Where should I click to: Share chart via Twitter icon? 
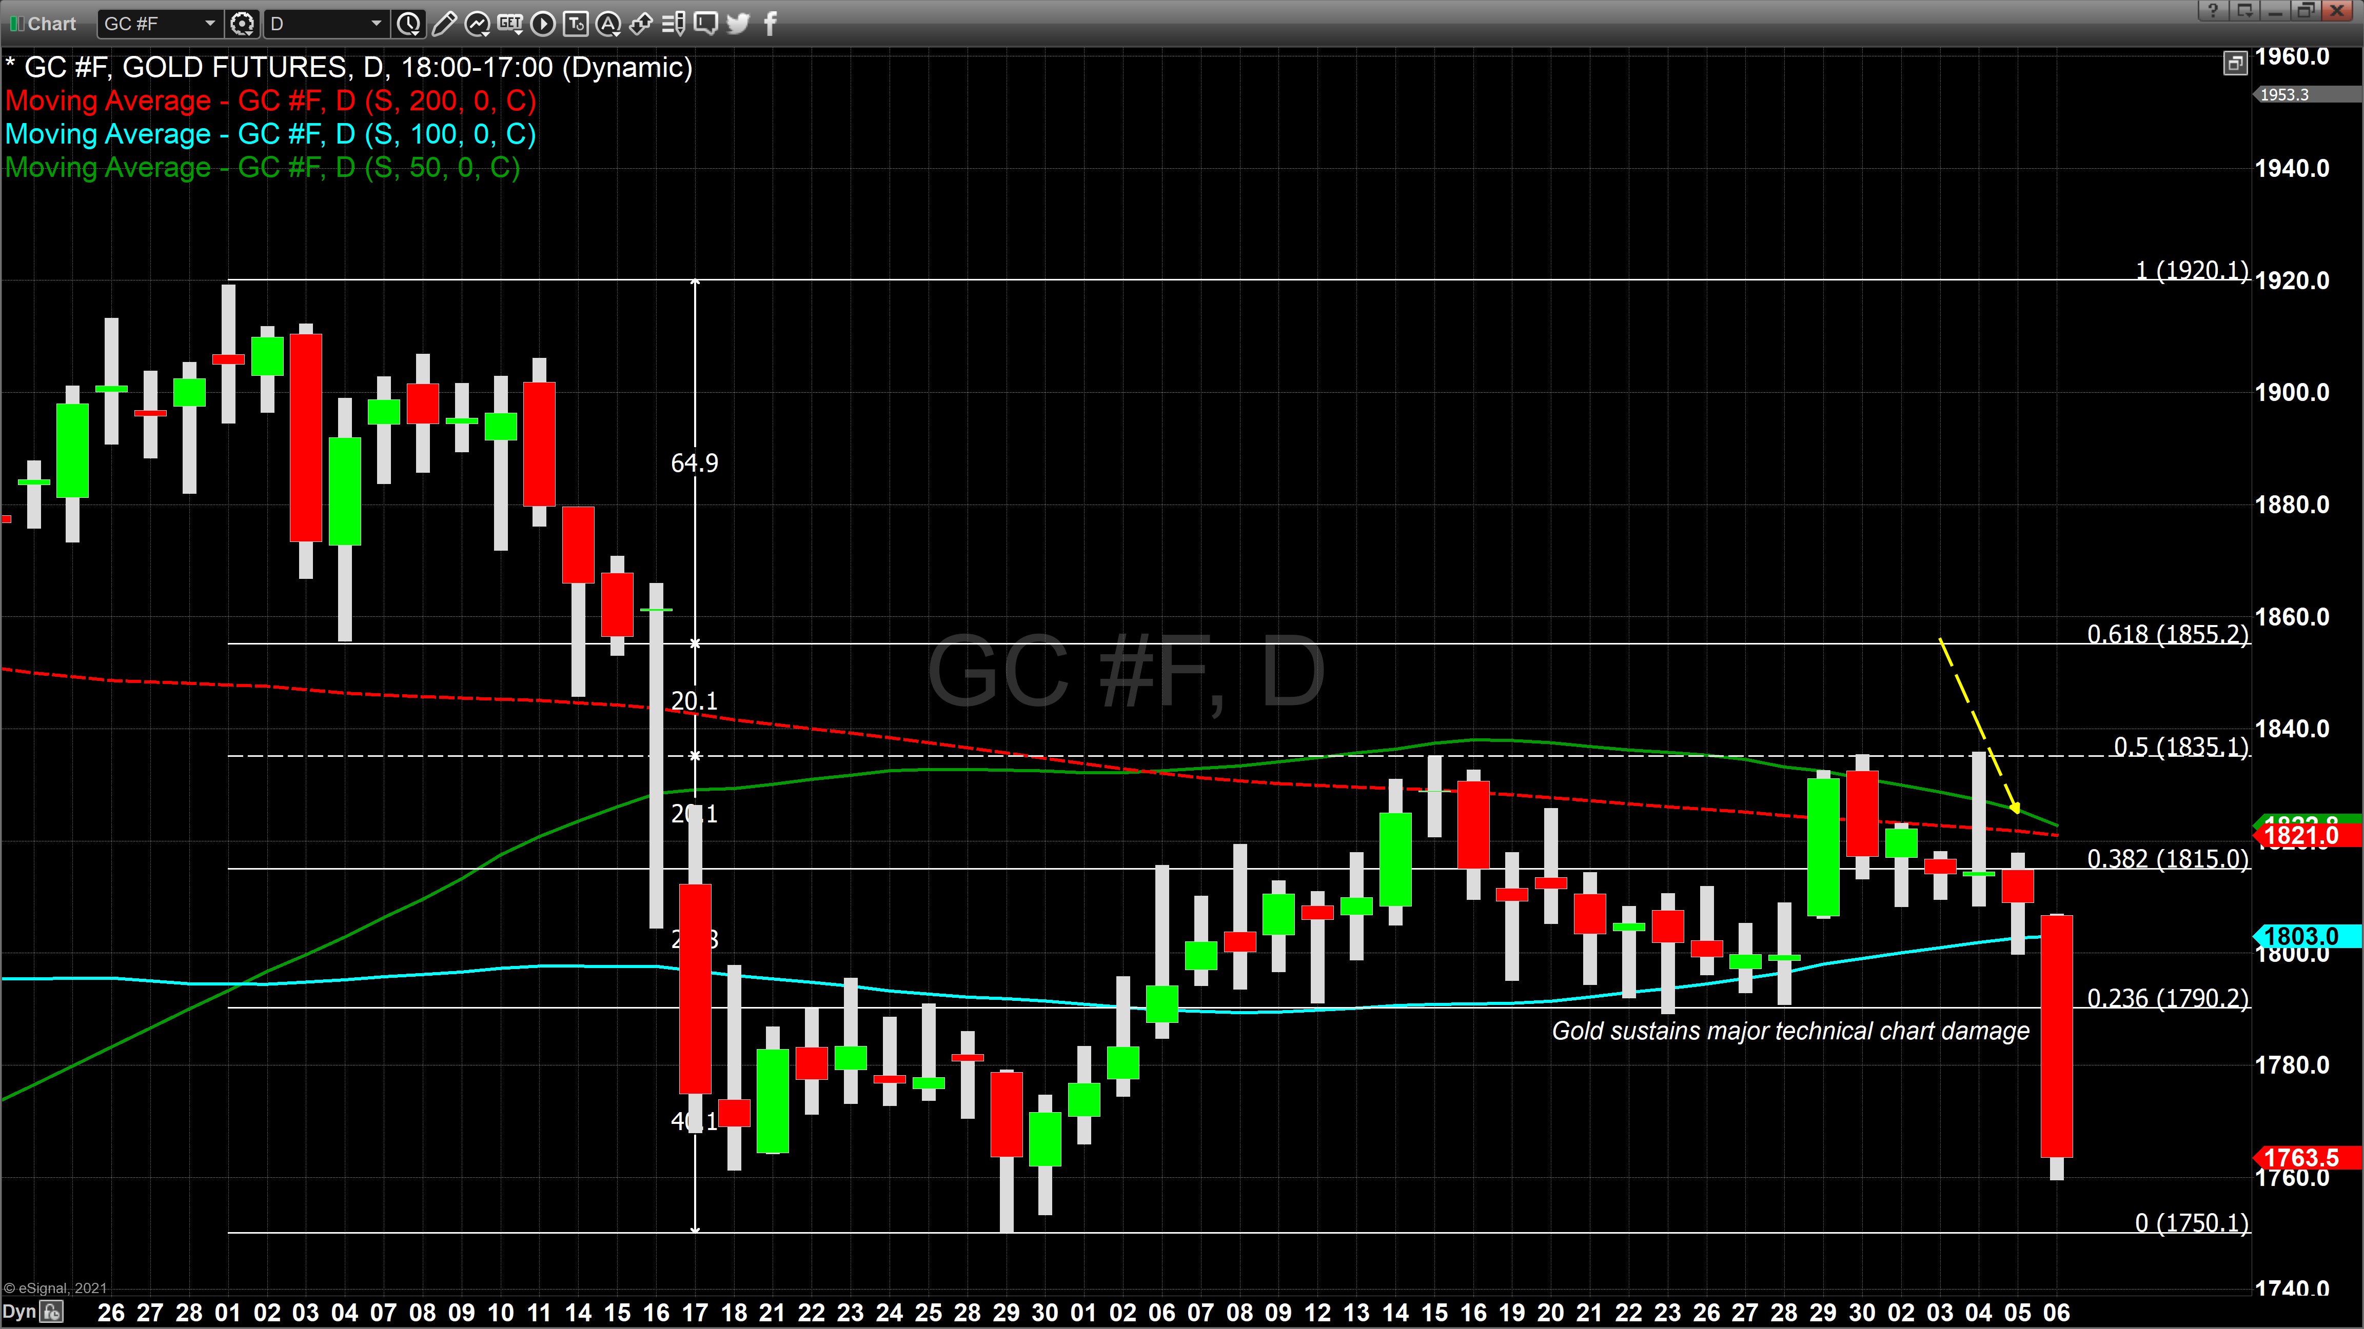click(x=738, y=24)
